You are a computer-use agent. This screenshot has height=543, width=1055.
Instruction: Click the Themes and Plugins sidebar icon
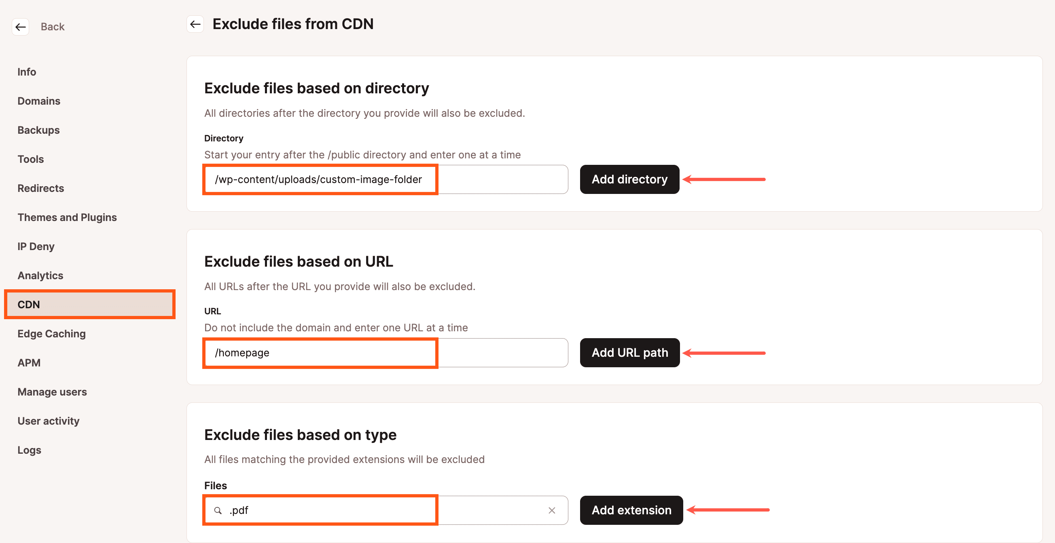click(66, 217)
